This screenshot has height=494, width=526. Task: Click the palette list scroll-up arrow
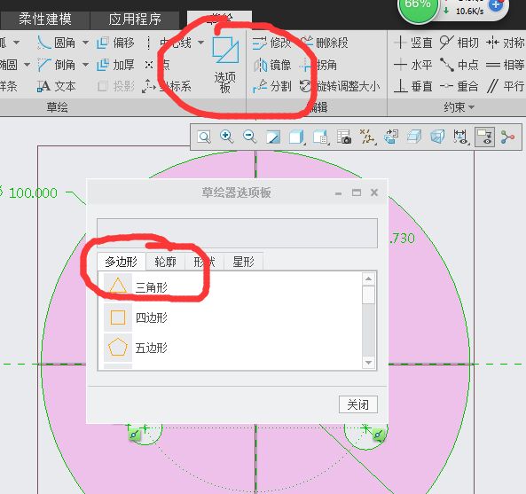[368, 278]
